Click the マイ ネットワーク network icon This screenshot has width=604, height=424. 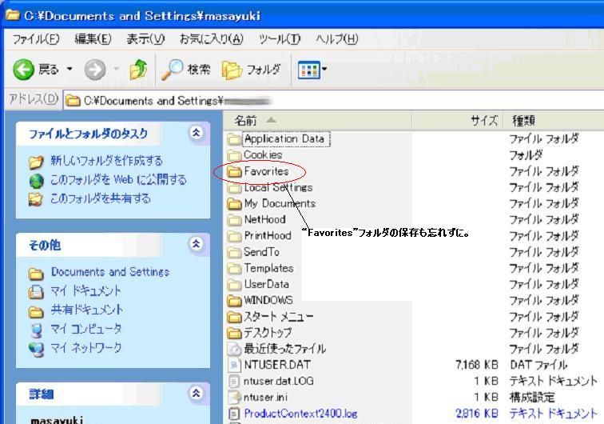pos(36,349)
